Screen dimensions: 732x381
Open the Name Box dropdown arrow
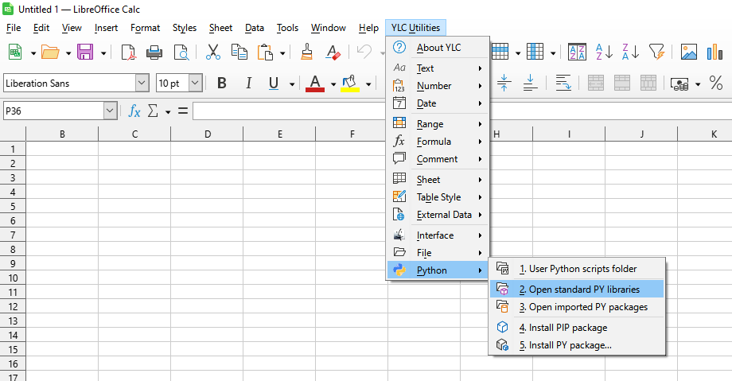(x=110, y=111)
